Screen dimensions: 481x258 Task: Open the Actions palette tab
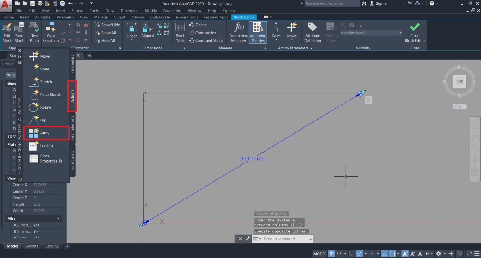click(72, 96)
